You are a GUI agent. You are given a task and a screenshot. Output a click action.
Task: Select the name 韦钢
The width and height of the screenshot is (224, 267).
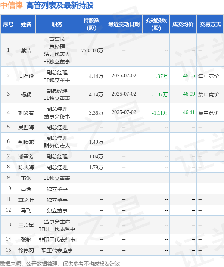(26, 178)
